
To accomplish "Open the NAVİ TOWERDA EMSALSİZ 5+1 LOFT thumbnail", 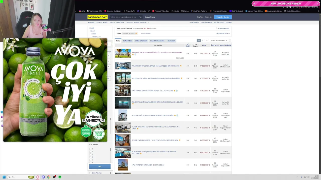I will (x=123, y=165).
